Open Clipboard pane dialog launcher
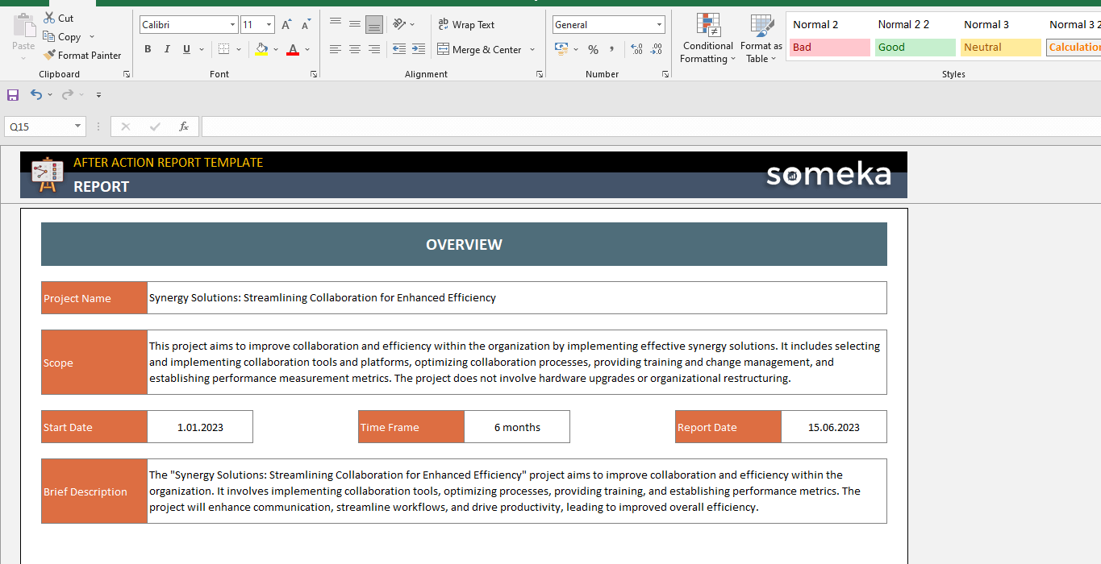Viewport: 1101px width, 564px height. (127, 74)
